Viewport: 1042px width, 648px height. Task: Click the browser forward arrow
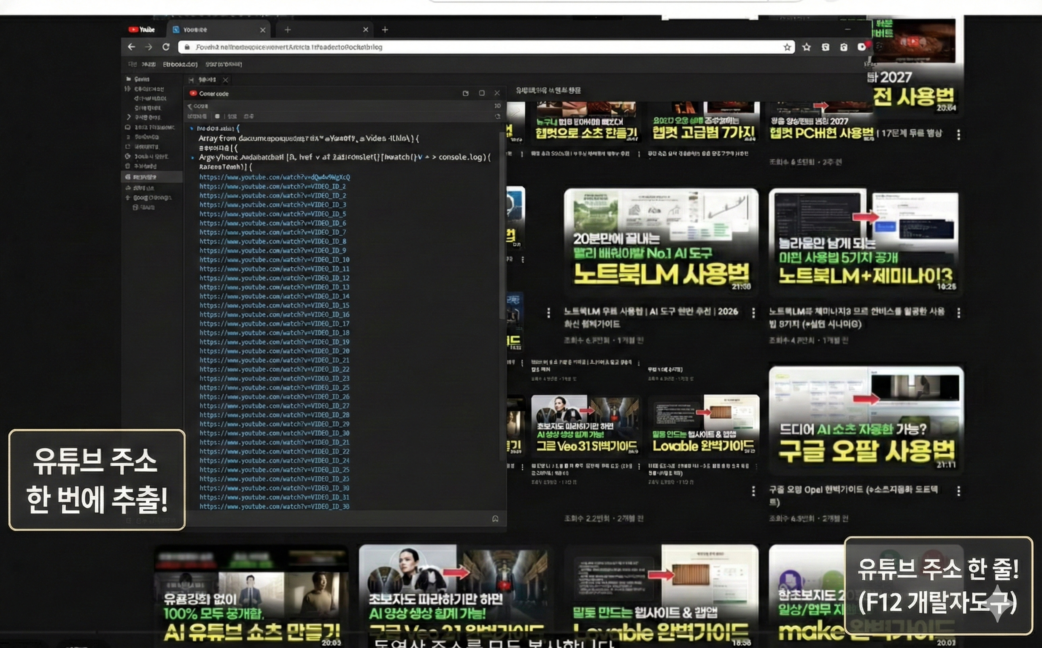point(148,47)
